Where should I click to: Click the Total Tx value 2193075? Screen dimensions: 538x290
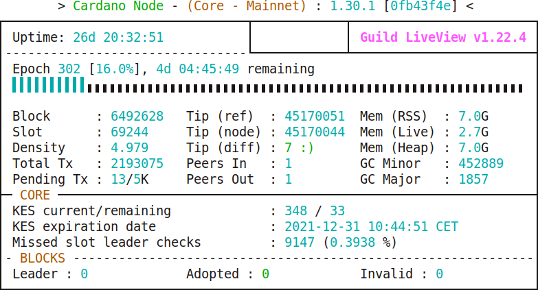137,164
